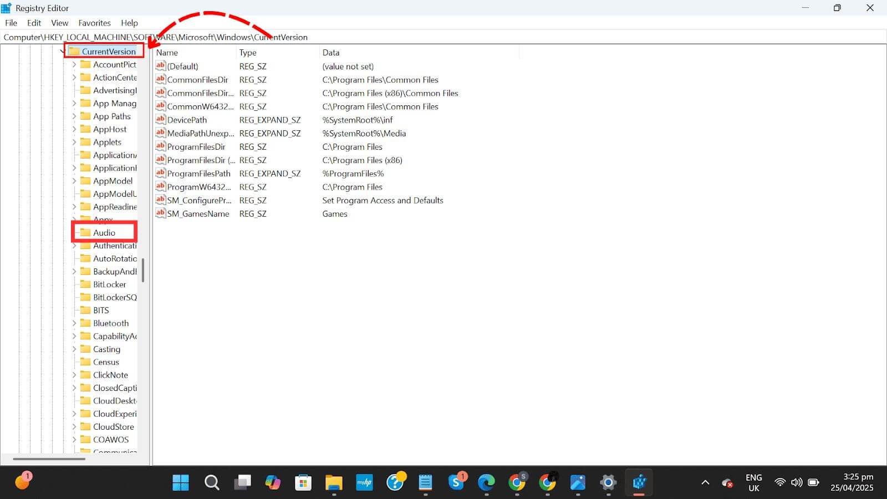
Task: Expand the AccountPict key
Action: coord(75,64)
